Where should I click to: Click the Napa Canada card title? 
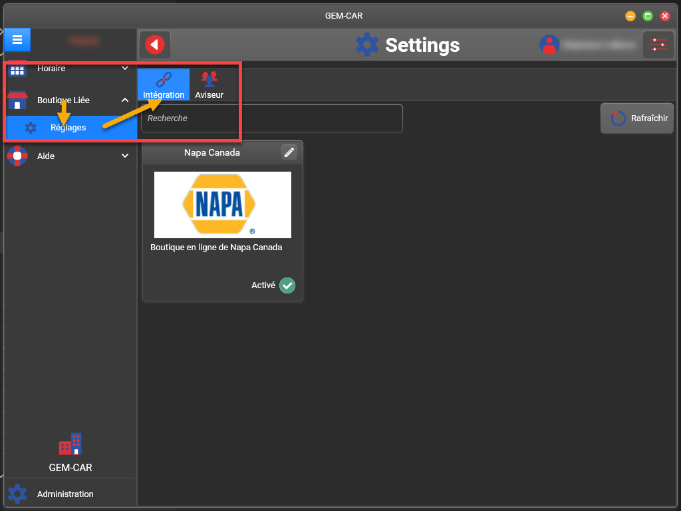pyautogui.click(x=212, y=152)
